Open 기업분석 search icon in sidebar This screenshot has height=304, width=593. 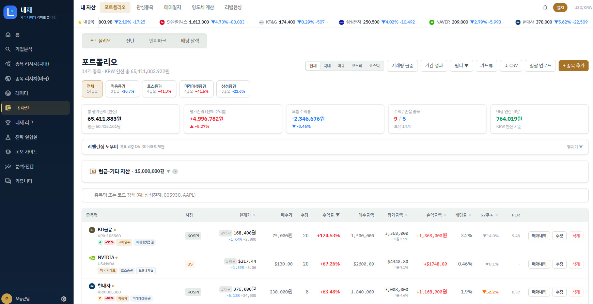click(8, 49)
